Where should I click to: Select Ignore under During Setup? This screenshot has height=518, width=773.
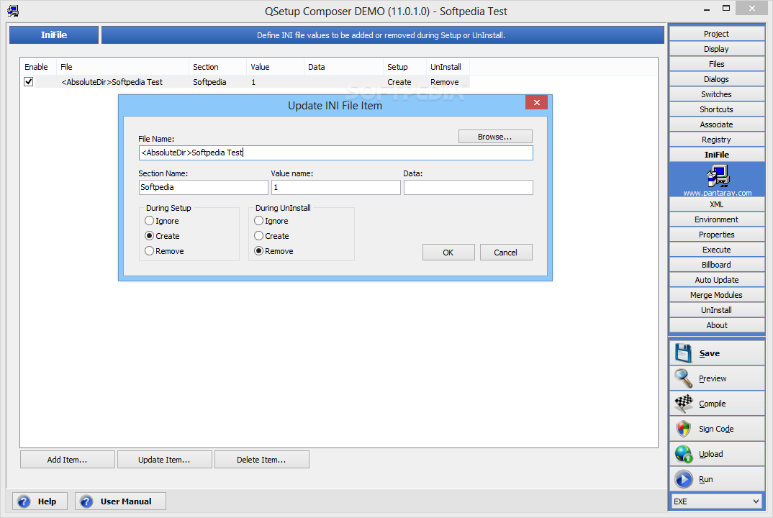150,221
